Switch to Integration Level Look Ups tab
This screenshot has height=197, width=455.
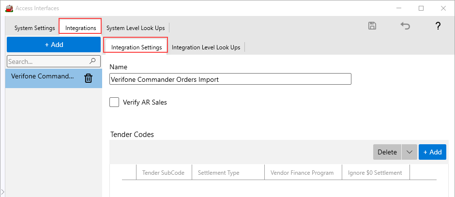(206, 47)
